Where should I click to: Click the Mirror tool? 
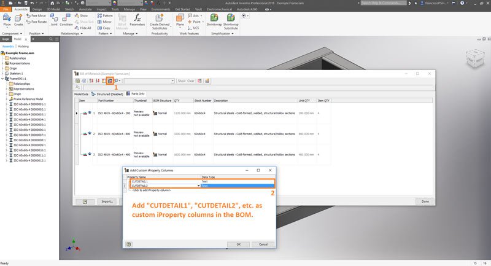[x=104, y=22]
